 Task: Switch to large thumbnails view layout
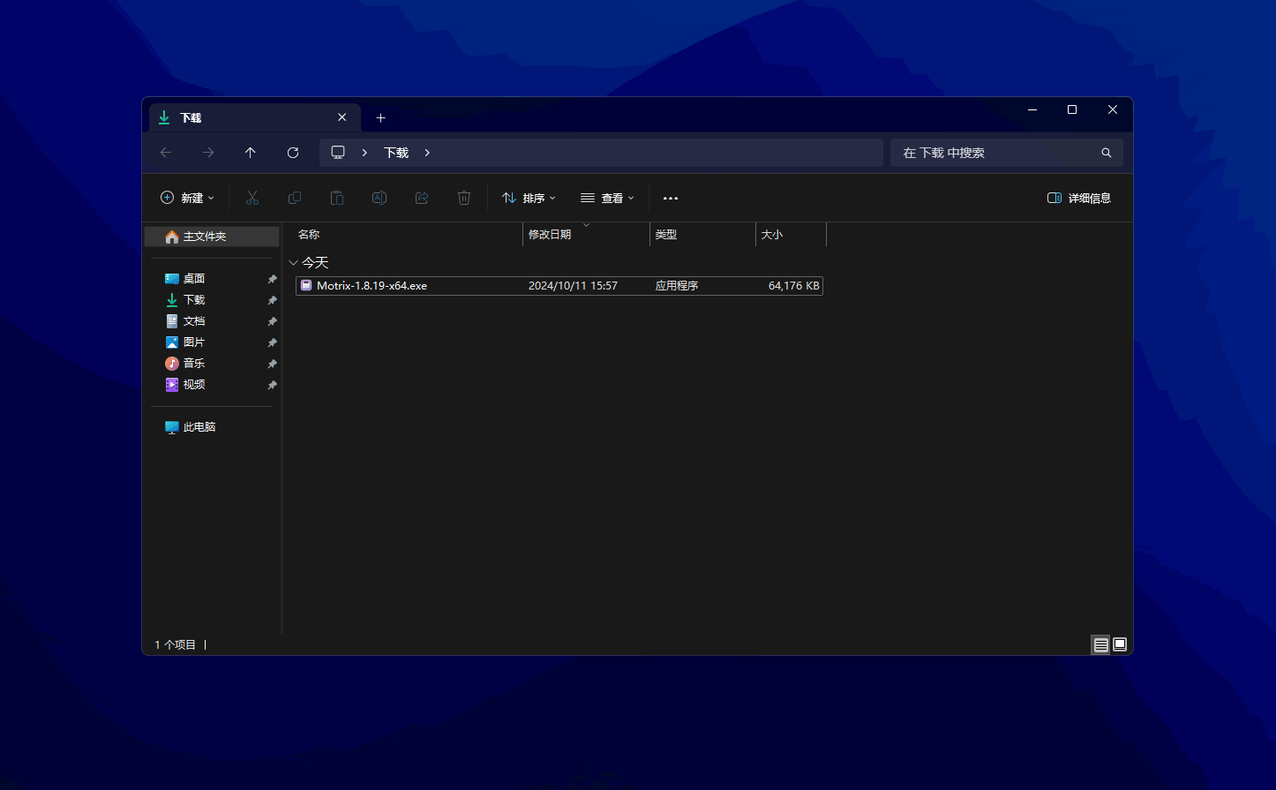pyautogui.click(x=1120, y=644)
